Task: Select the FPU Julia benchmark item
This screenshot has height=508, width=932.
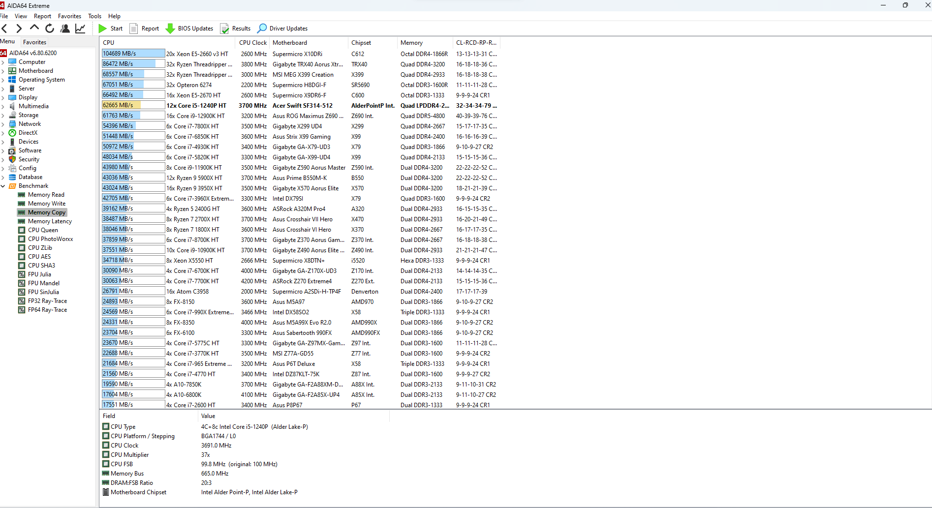Action: [x=39, y=274]
